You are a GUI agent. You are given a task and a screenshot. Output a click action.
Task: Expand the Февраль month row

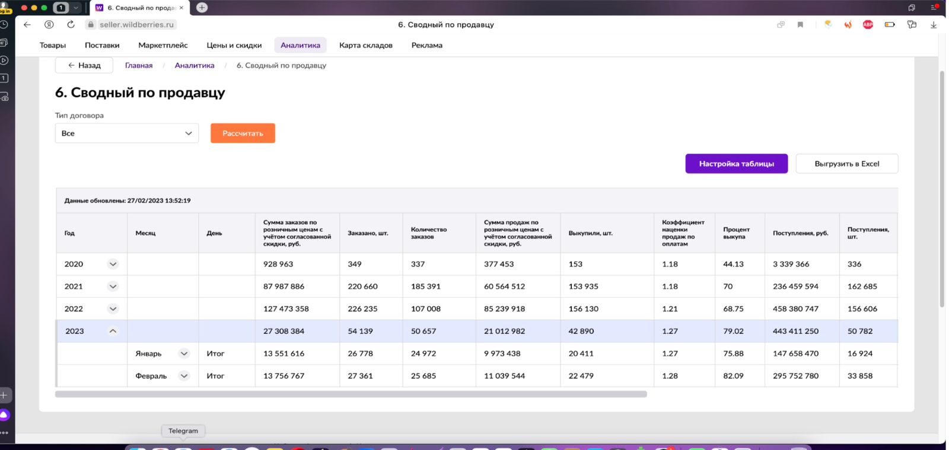click(184, 376)
